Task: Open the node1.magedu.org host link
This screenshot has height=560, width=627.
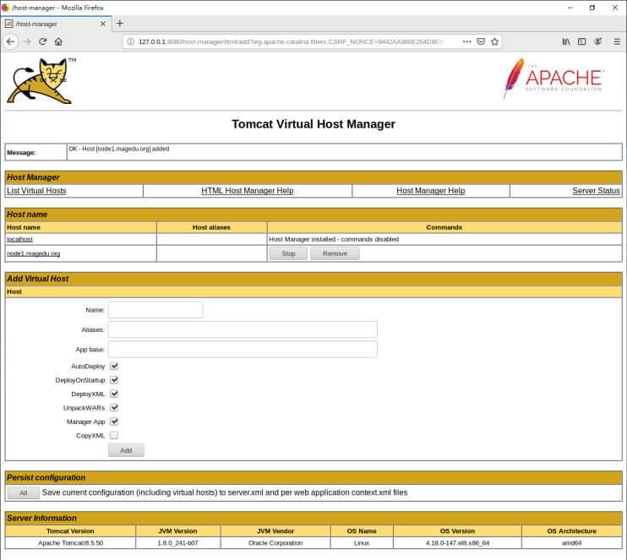Action: (34, 253)
